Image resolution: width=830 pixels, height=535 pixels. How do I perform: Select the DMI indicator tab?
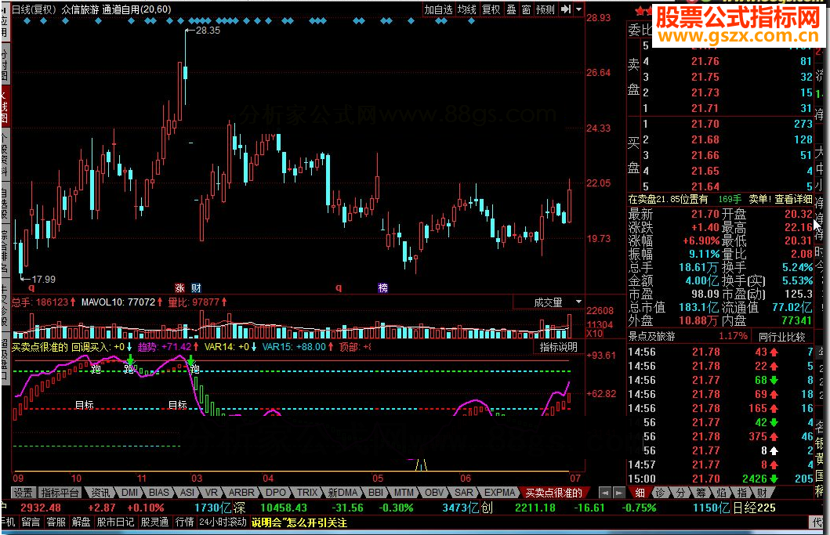click(x=129, y=493)
